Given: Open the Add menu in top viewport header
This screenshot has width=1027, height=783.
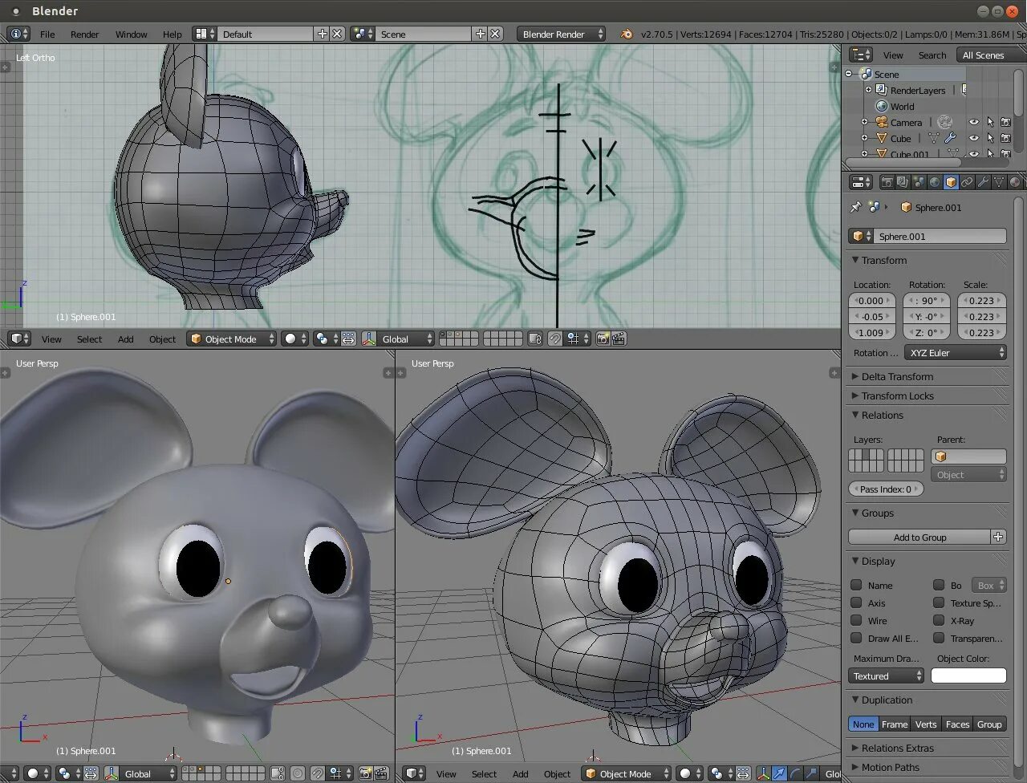Looking at the screenshot, I should (x=125, y=339).
